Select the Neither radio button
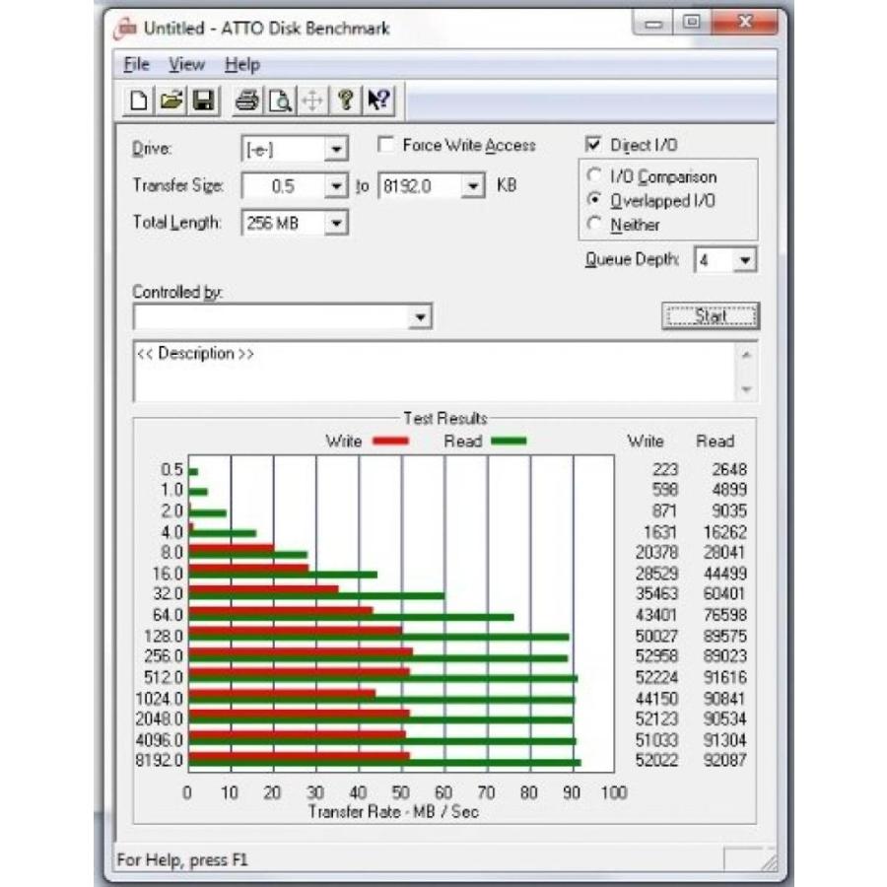 [x=593, y=224]
